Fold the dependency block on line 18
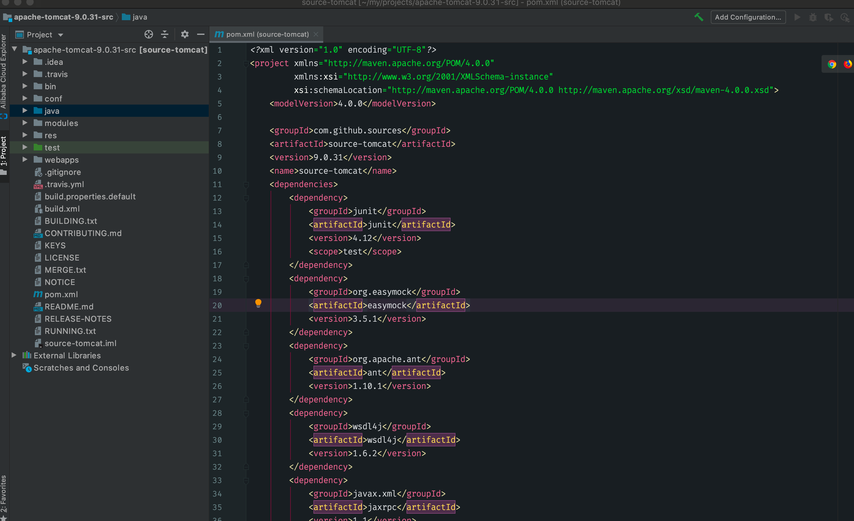 [246, 279]
